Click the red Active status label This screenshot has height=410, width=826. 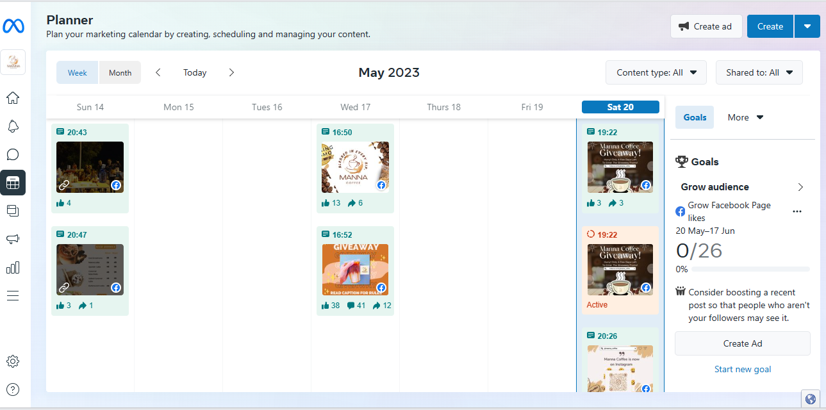point(597,305)
